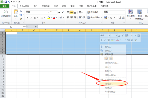Click the Conditional Formatting icon

[x=130, y=12]
